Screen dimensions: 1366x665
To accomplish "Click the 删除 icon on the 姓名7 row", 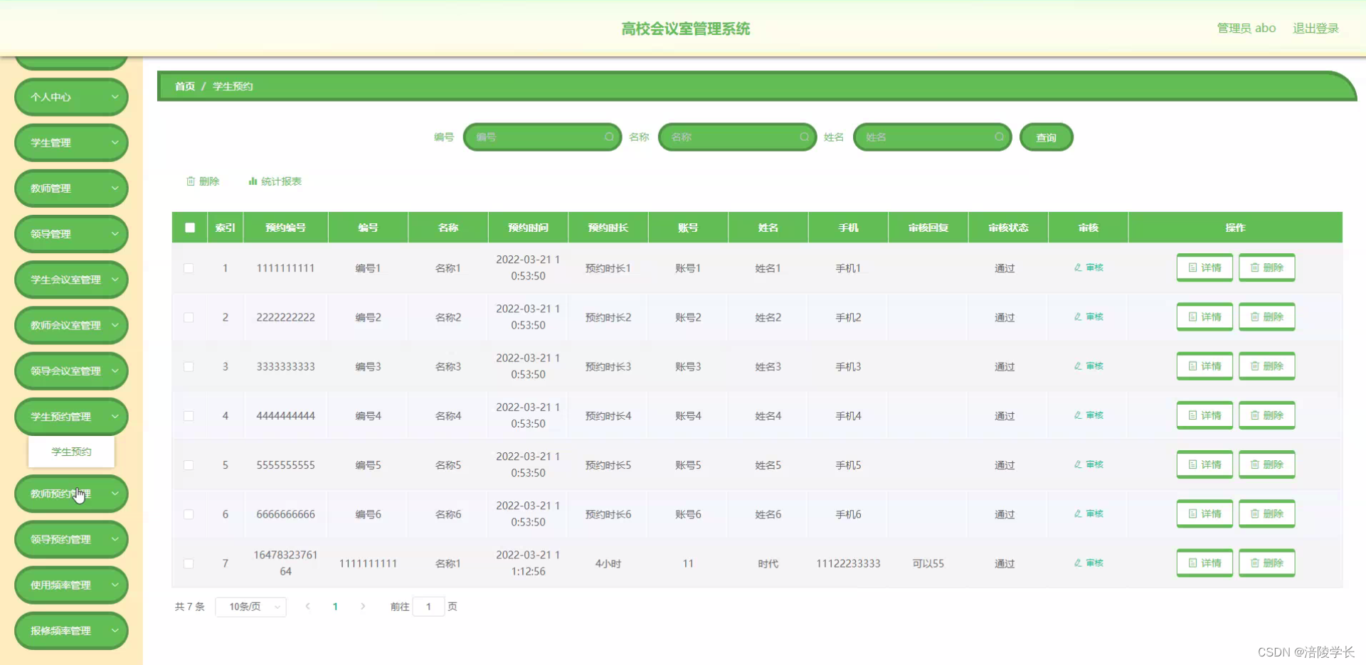I will click(1267, 563).
